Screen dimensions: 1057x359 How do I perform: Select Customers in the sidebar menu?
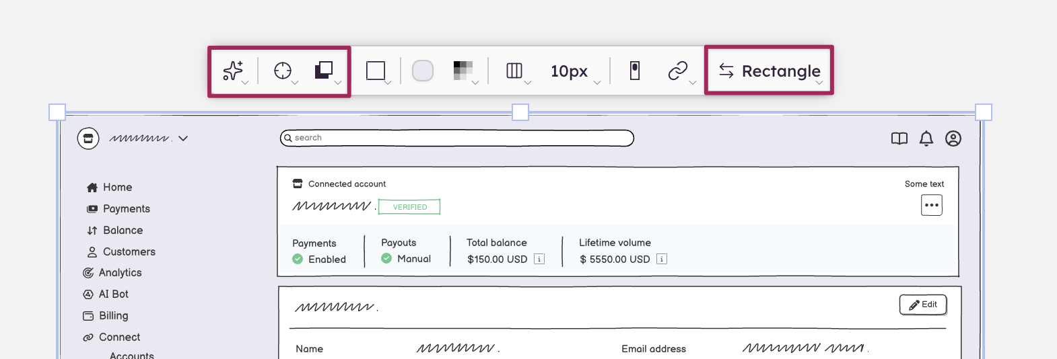pos(129,252)
